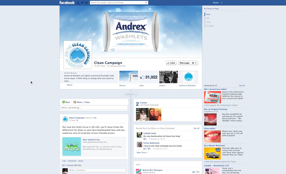This screenshot has height=174, width=286.
Task: Expand the Highlights dropdown
Action: 131,94
